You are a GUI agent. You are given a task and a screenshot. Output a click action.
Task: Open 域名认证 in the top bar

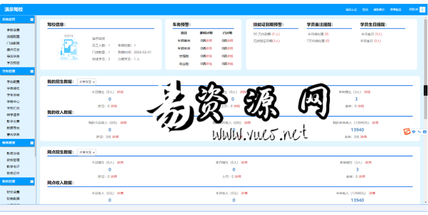351,9
